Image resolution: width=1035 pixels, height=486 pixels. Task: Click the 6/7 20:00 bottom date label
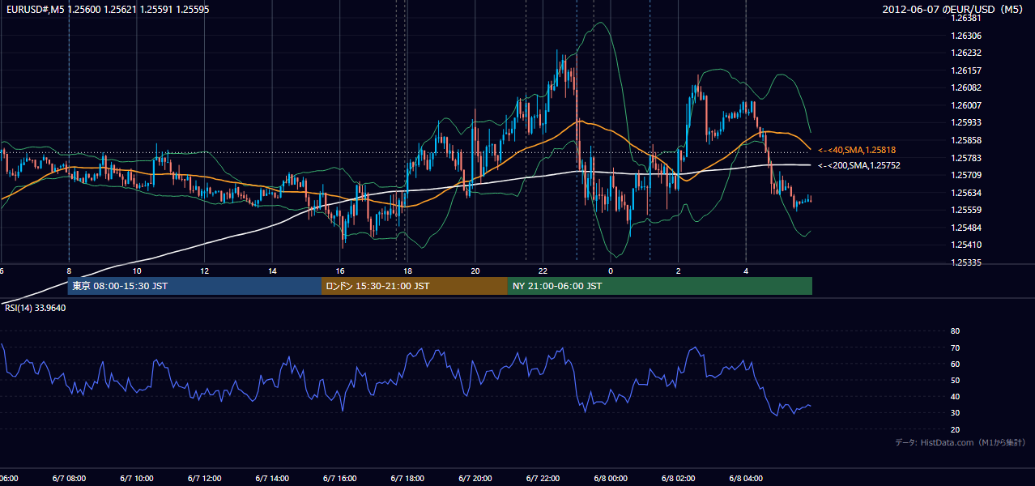[x=475, y=479]
